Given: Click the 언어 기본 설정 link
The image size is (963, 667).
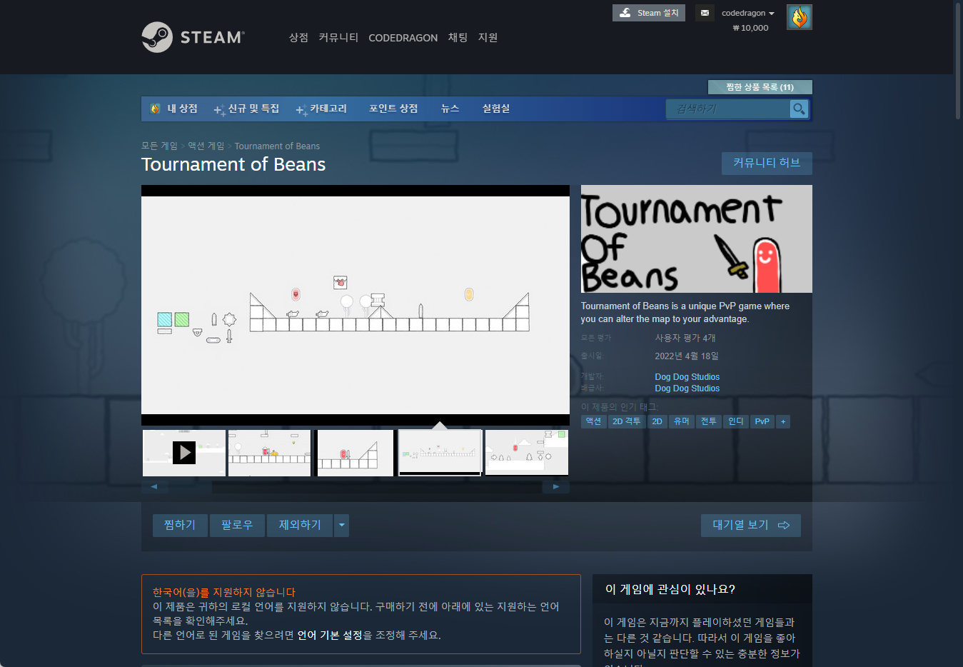Looking at the screenshot, I should [330, 635].
